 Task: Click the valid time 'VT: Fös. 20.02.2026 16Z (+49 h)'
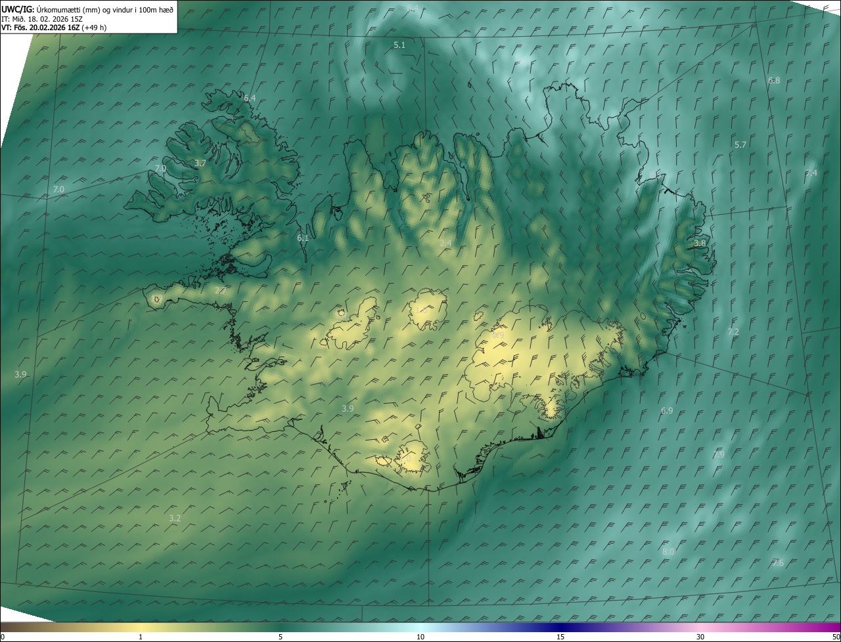click(54, 28)
